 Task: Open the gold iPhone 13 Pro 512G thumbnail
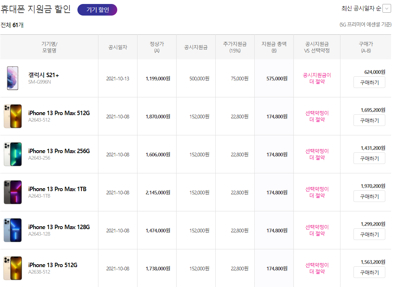pos(13,268)
